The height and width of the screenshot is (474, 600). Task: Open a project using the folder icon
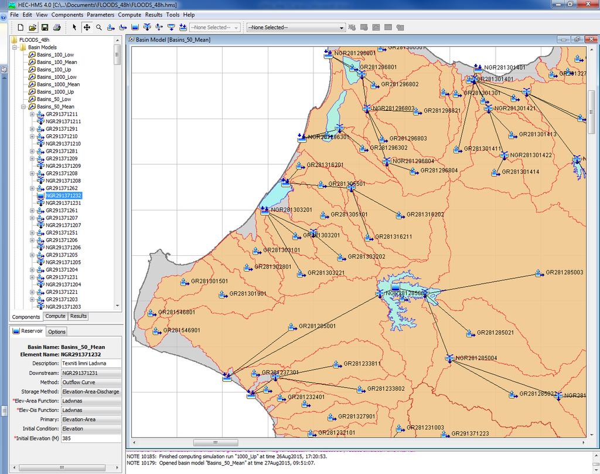pos(33,27)
